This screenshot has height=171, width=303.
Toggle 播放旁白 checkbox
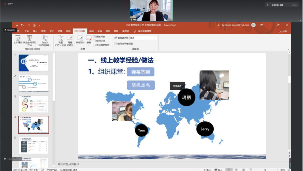click(x=95, y=37)
